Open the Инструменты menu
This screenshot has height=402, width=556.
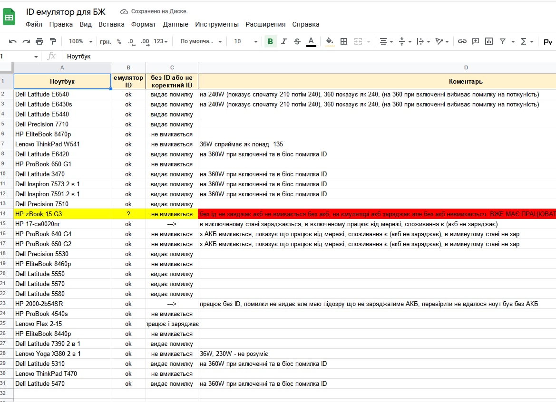[x=217, y=24]
